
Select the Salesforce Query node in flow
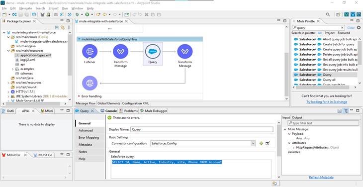pos(153,54)
